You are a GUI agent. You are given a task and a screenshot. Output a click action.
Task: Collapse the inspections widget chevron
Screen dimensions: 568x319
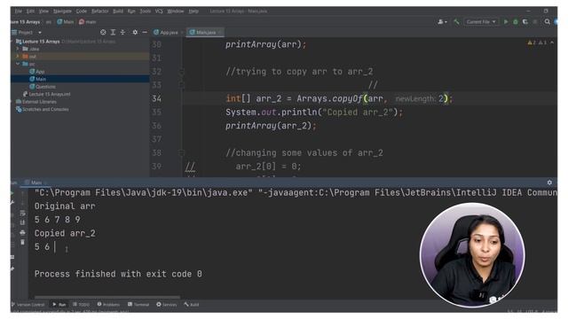(552, 43)
